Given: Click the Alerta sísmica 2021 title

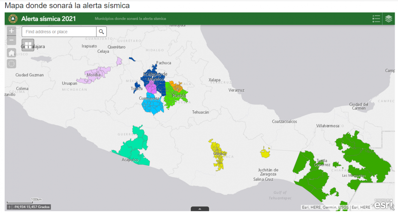Looking at the screenshot, I should pyautogui.click(x=48, y=19).
